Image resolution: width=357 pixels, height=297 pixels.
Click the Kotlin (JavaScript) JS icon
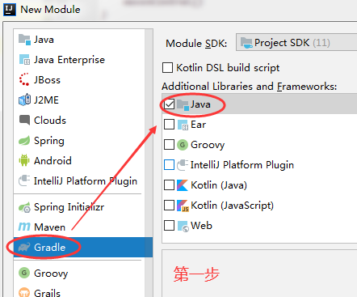point(183,206)
